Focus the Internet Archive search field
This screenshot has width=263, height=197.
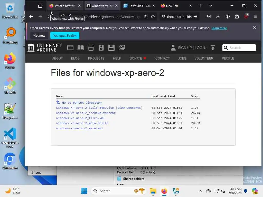[239, 48]
